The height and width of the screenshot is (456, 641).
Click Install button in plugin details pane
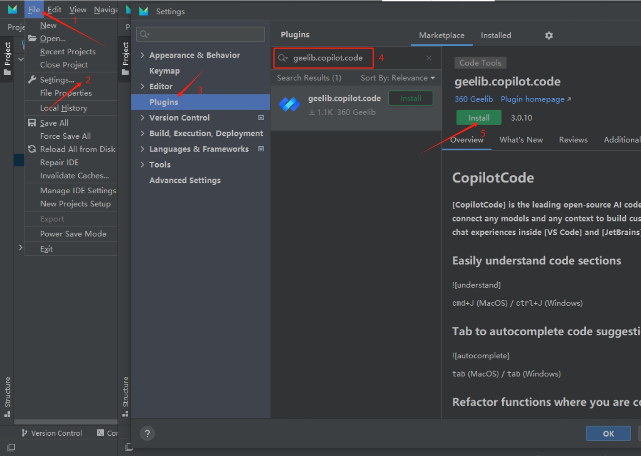pyautogui.click(x=479, y=118)
